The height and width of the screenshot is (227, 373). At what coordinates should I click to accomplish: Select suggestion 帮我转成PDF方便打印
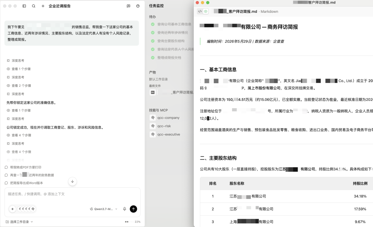point(23,167)
